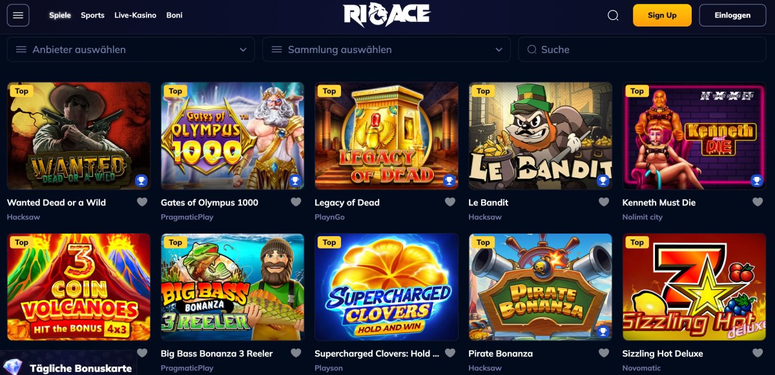Favorite Wanted Dead or a Wild heart
Screen dimensions: 775x375
pyautogui.click(x=142, y=202)
